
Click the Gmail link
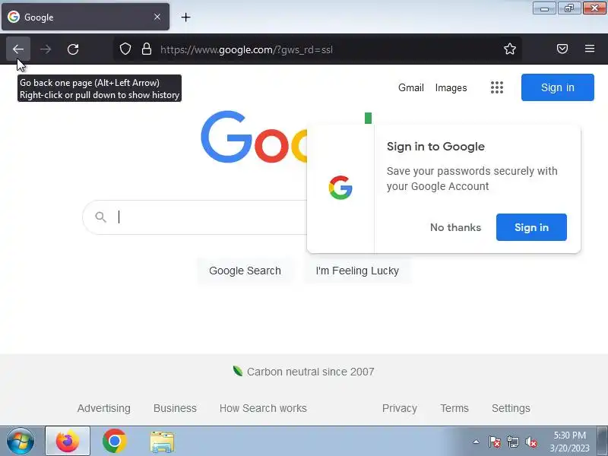410,87
